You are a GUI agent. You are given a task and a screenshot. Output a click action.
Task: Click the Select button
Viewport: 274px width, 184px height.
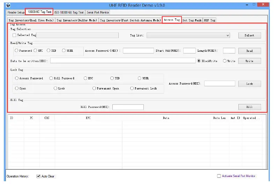[x=250, y=35]
